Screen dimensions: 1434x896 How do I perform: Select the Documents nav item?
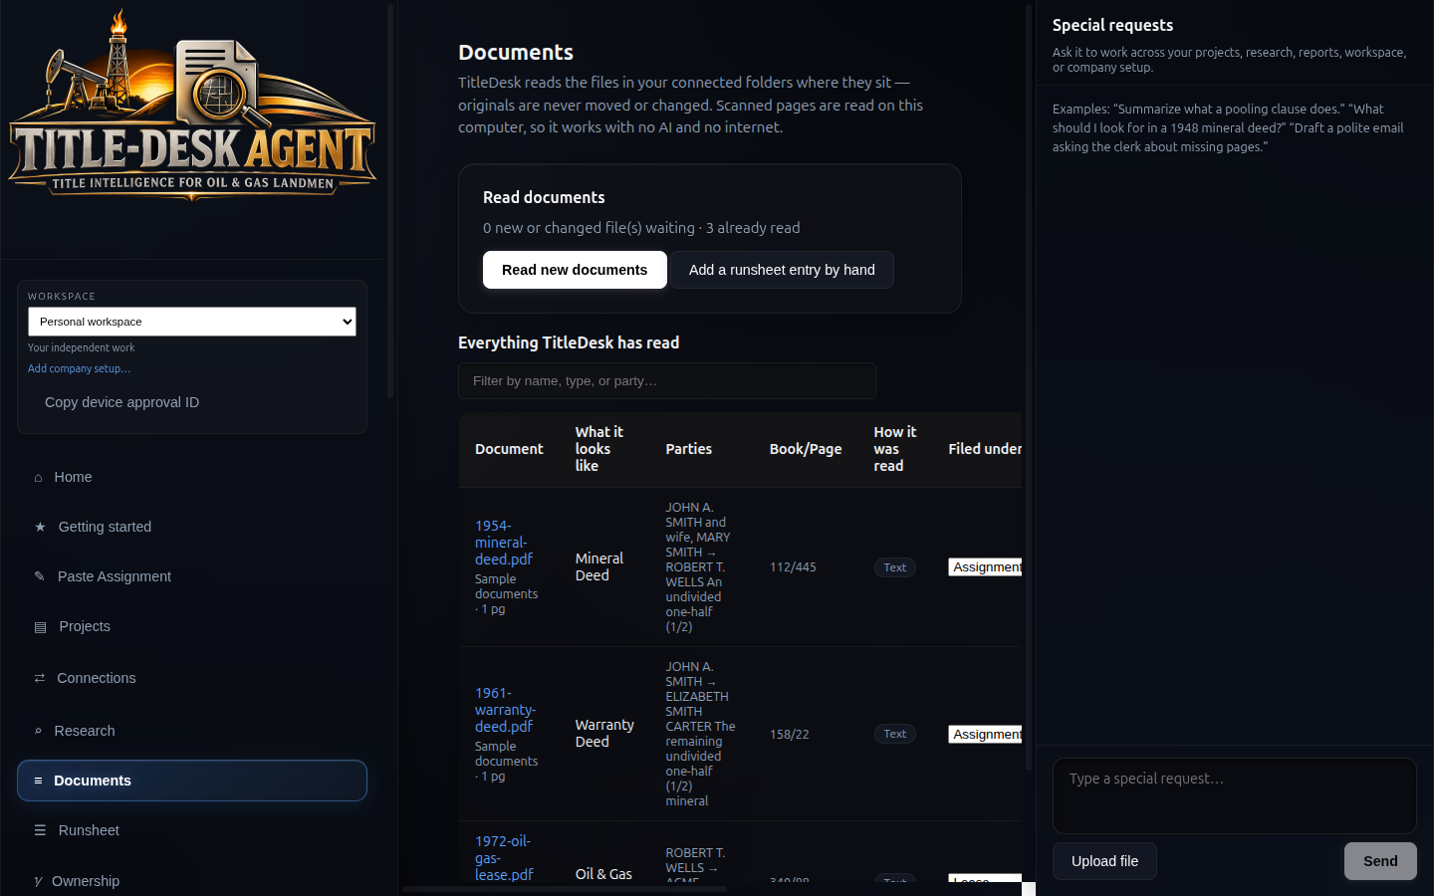point(192,781)
